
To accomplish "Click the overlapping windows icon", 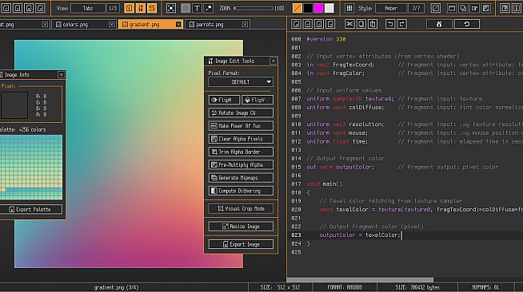I will click(x=463, y=8).
